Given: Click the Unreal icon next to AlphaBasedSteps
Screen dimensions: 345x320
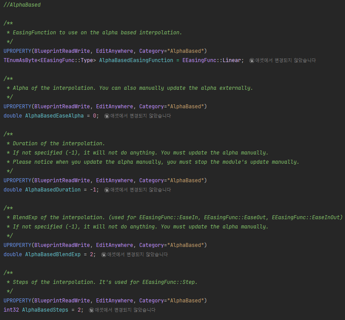Looking at the screenshot, I should [x=91, y=310].
